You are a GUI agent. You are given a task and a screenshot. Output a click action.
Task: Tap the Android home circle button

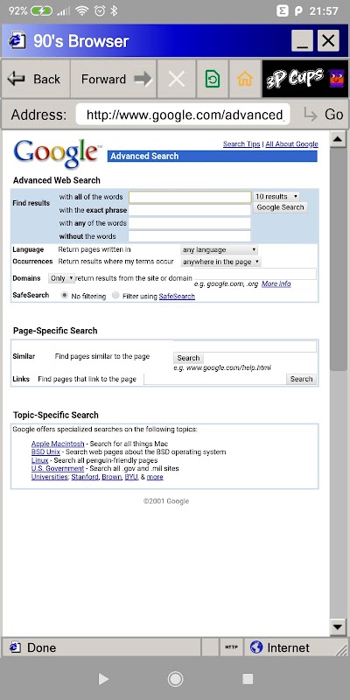pos(175,679)
